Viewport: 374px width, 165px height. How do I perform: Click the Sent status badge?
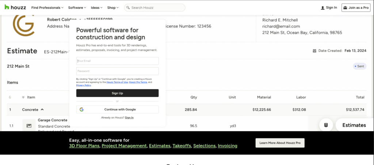click(360, 66)
